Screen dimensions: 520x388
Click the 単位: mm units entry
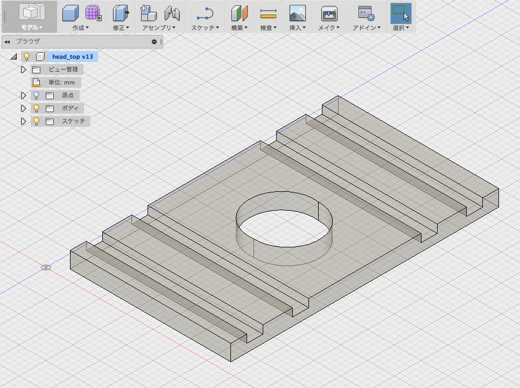(x=62, y=82)
